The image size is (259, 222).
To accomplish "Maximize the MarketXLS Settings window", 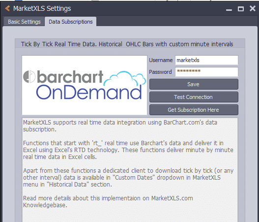I will click(x=241, y=9).
